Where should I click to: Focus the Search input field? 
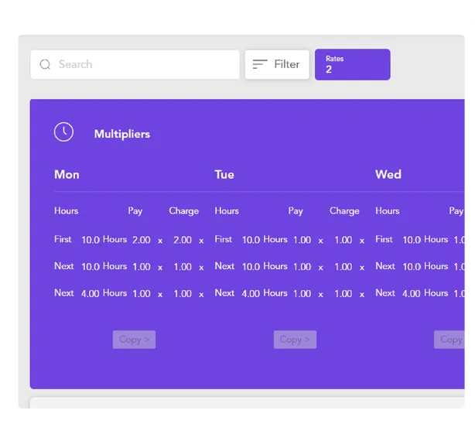(135, 64)
